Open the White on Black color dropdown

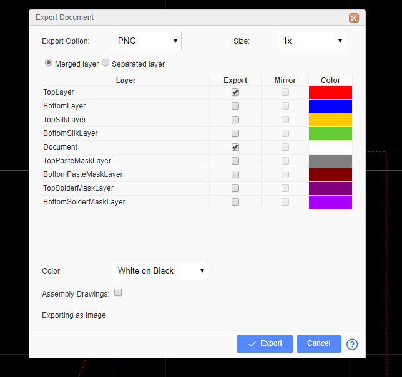pyautogui.click(x=160, y=271)
